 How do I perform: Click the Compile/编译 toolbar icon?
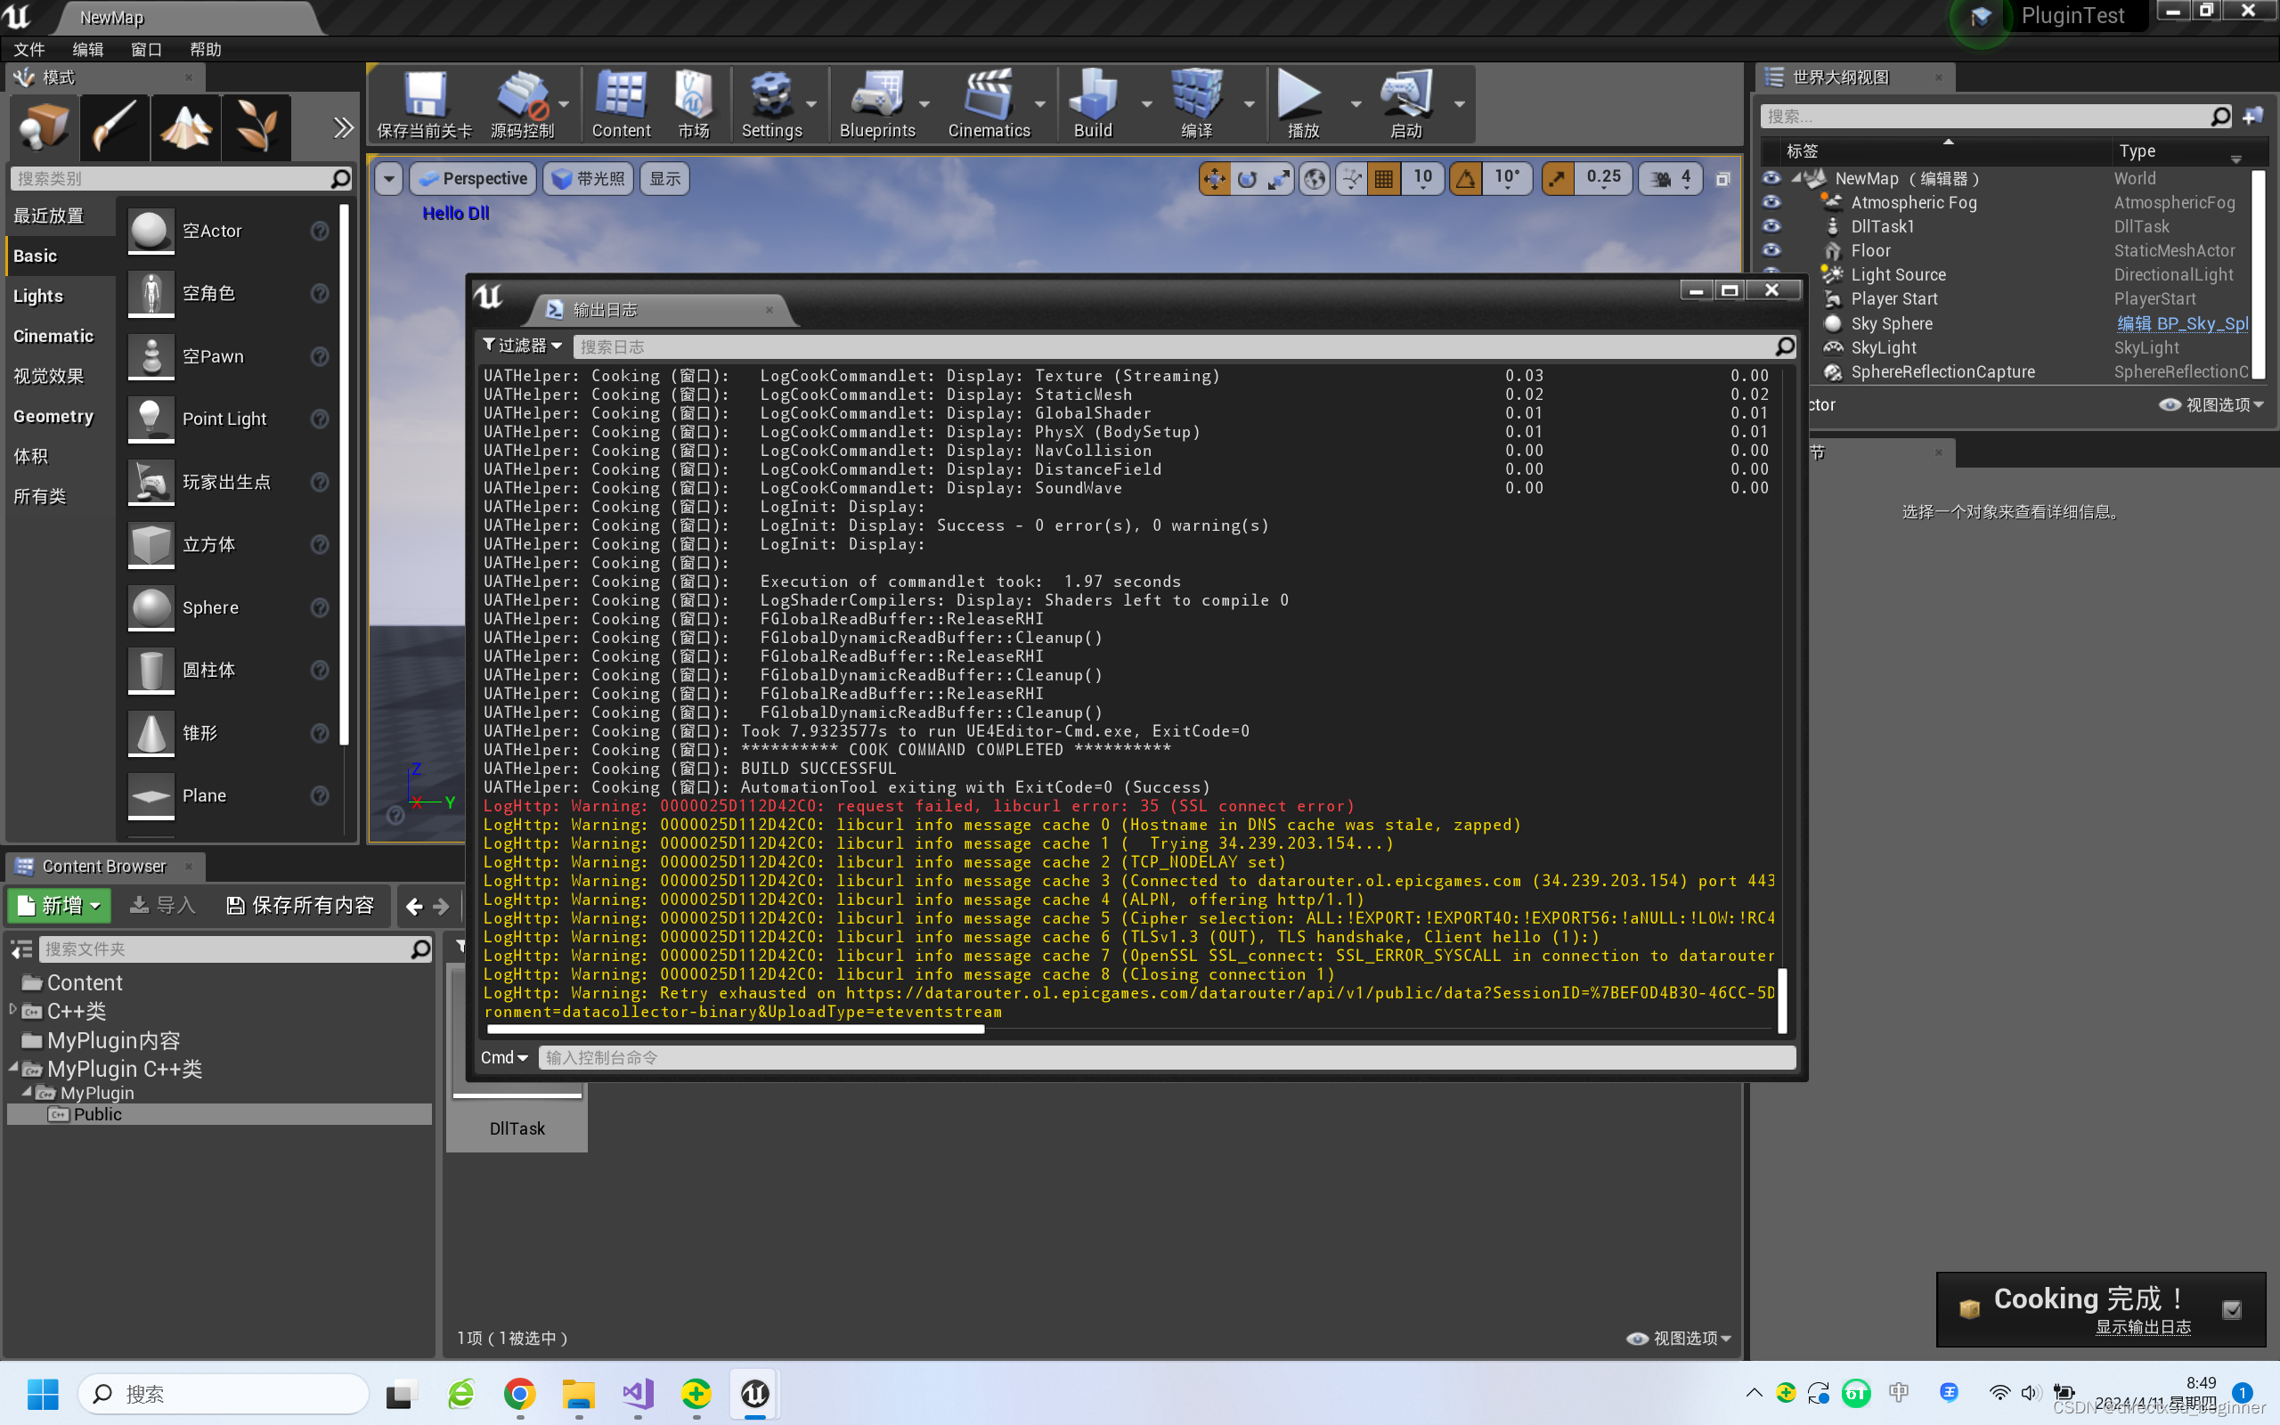1193,102
